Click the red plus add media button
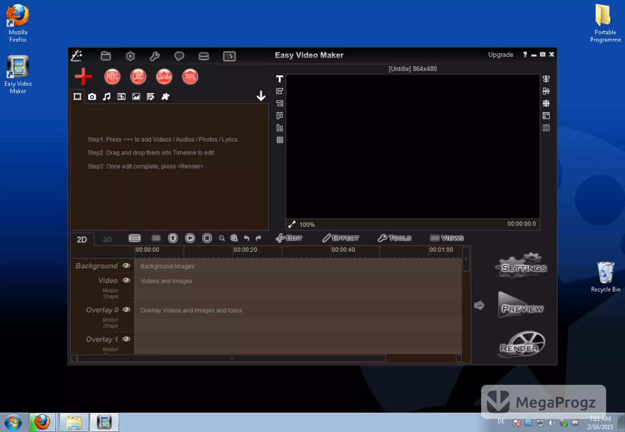The image size is (625, 432). [x=83, y=76]
